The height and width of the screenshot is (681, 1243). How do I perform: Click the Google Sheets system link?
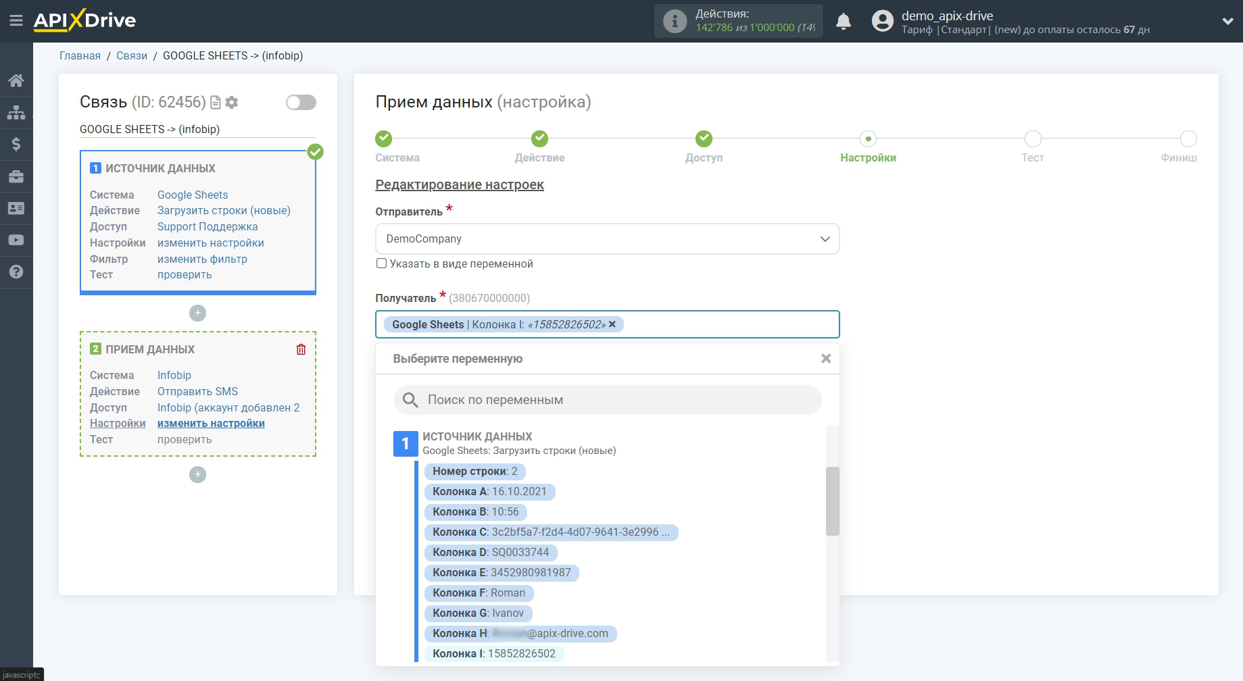pyautogui.click(x=193, y=195)
